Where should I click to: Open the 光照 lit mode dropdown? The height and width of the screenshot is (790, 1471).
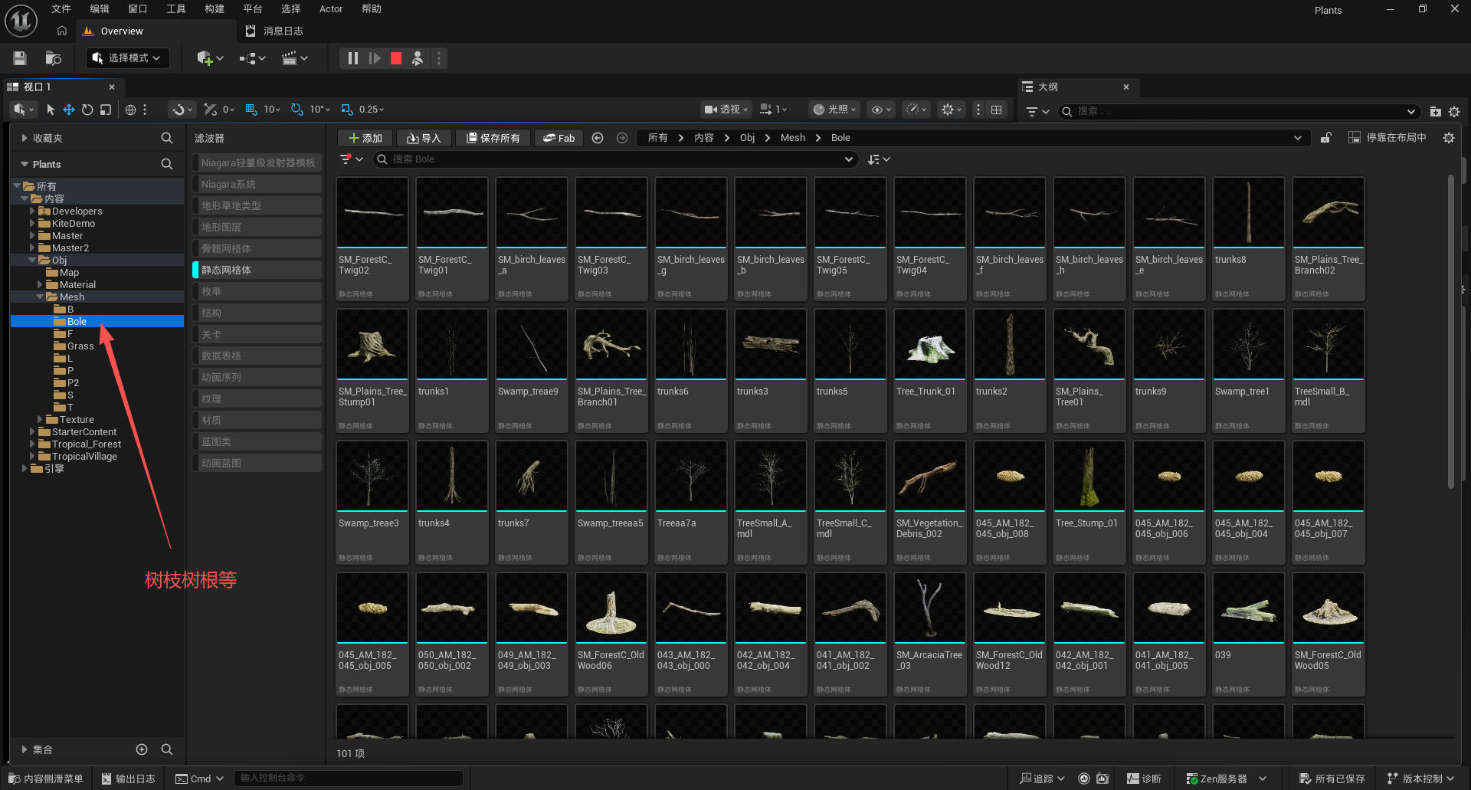[x=834, y=110]
